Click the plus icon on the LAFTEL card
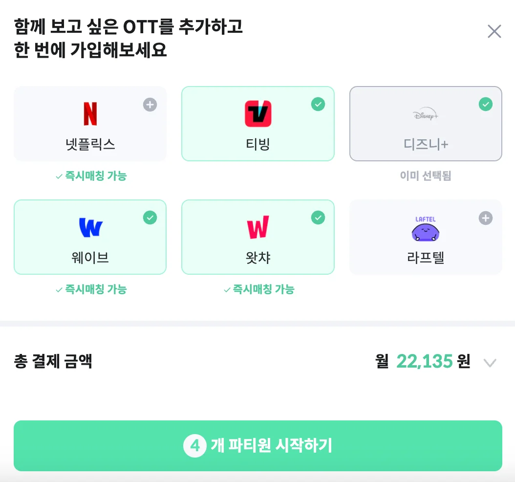 click(x=486, y=218)
